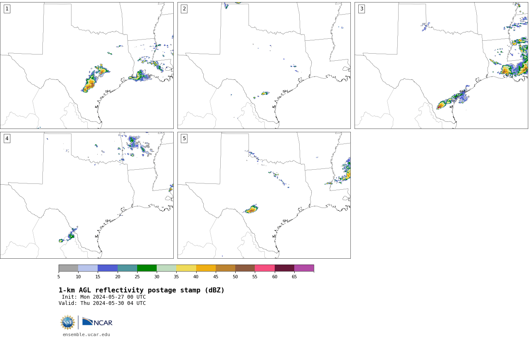Click the brown 50-55 dBZ swatch
Image resolution: width=532 pixels, height=339 pixels.
coord(245,268)
